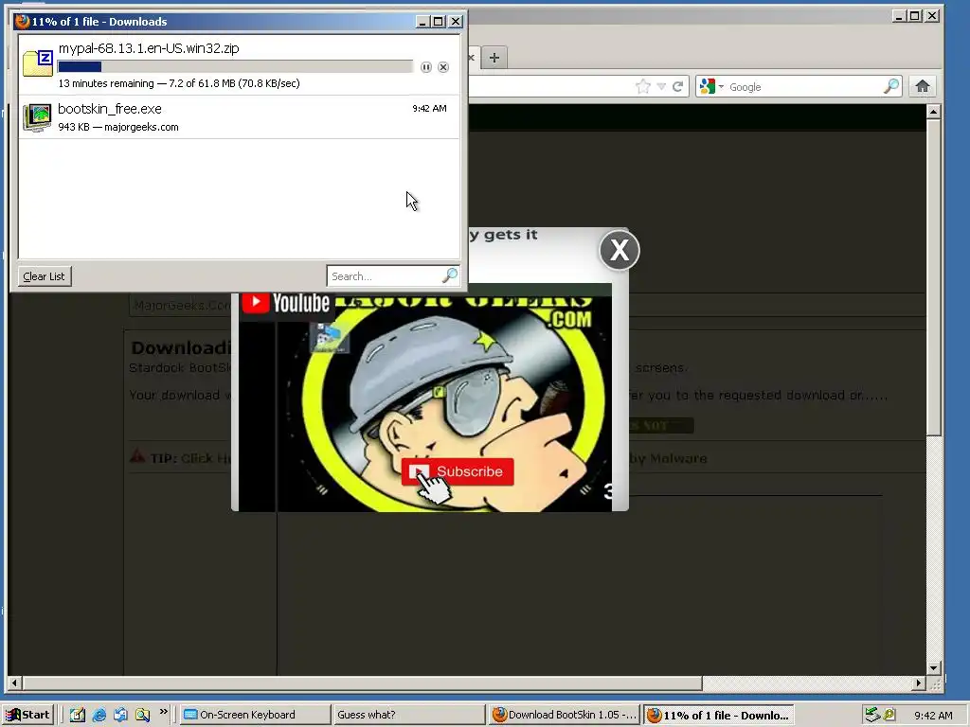The image size is (970, 727).
Task: Click the network tray icon
Action: [x=872, y=715]
